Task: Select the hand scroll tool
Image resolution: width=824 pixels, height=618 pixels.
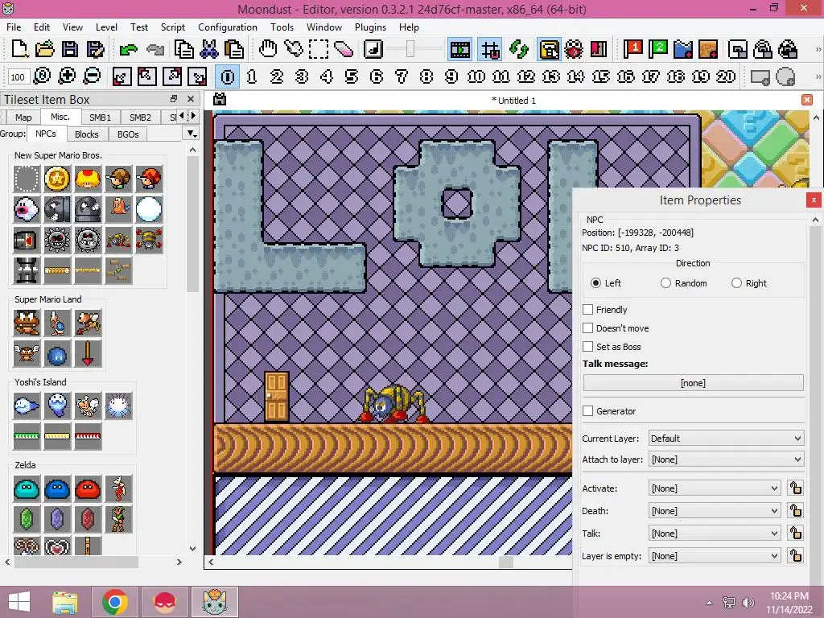Action: (x=268, y=49)
